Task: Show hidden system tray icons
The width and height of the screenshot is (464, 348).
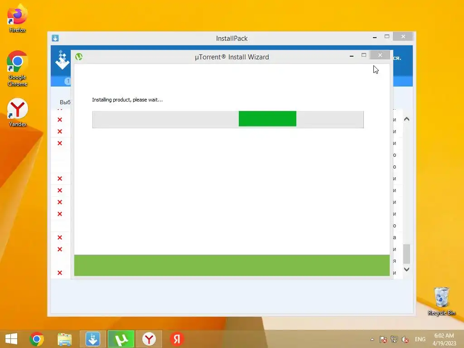Action: click(x=372, y=339)
